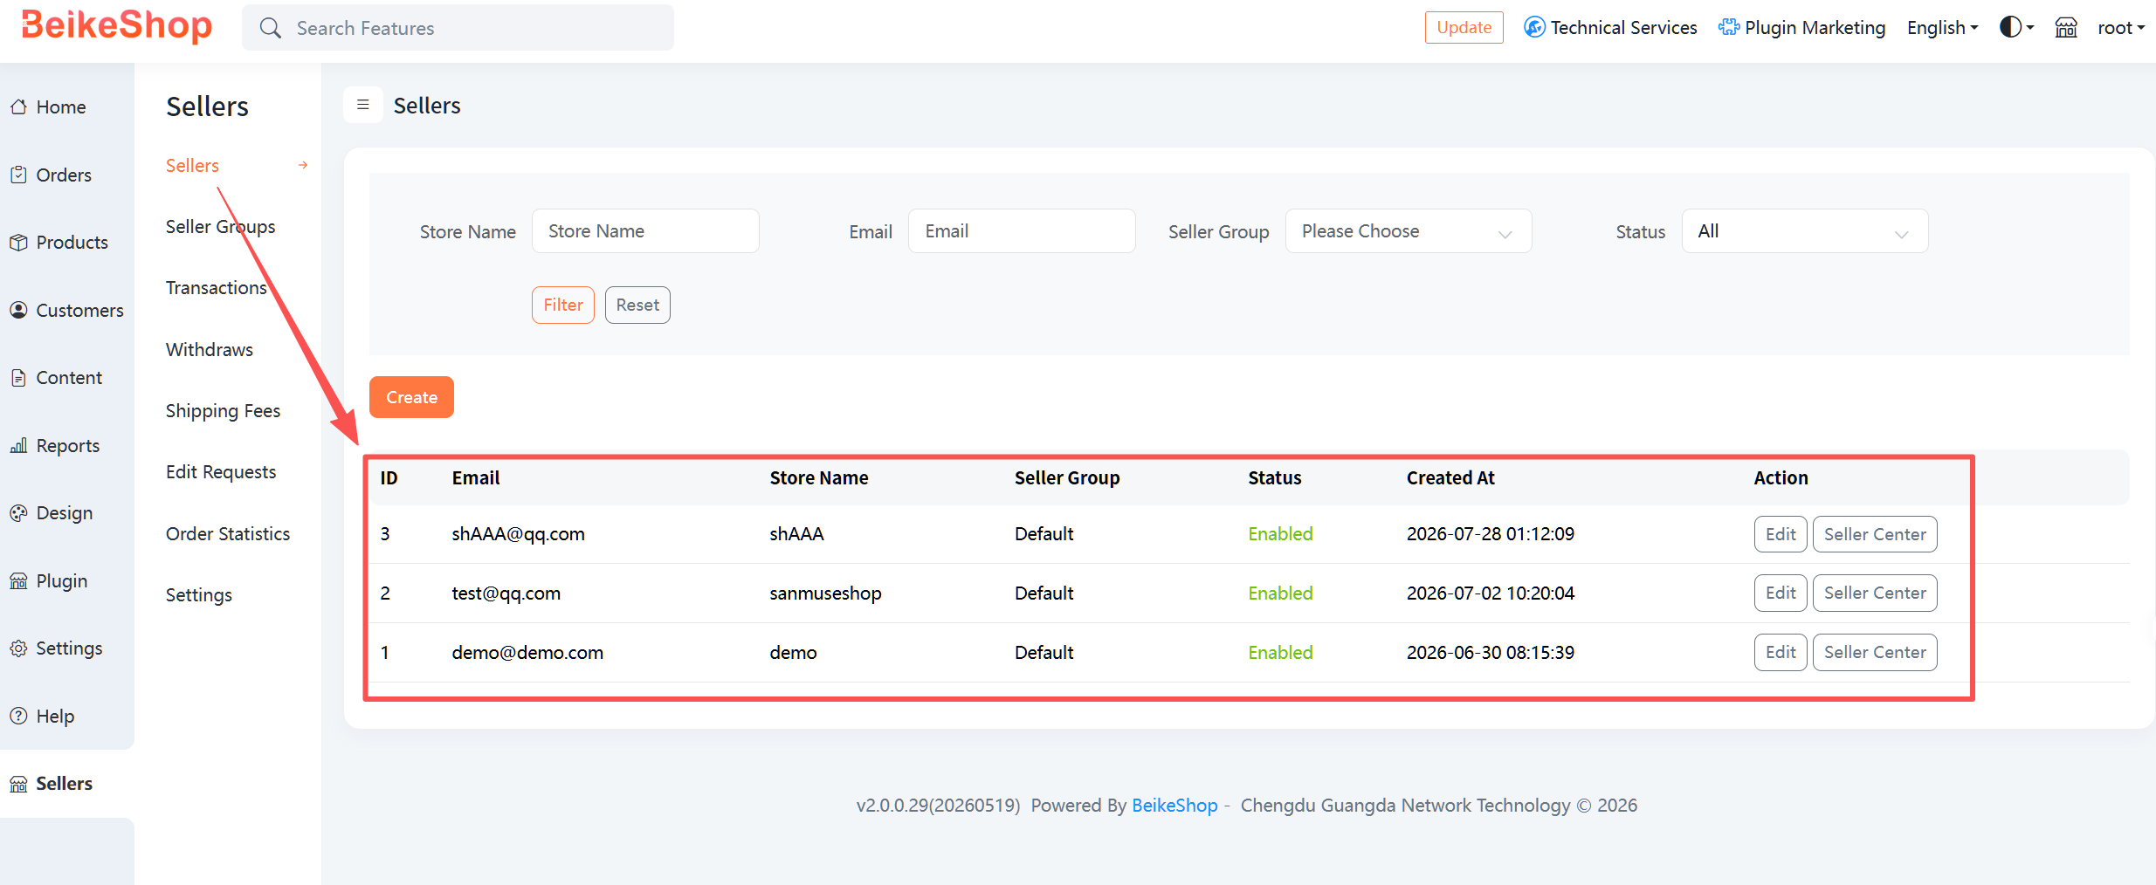Click the Settings gear in main sidebar
This screenshot has height=885, width=2156.
pos(18,648)
